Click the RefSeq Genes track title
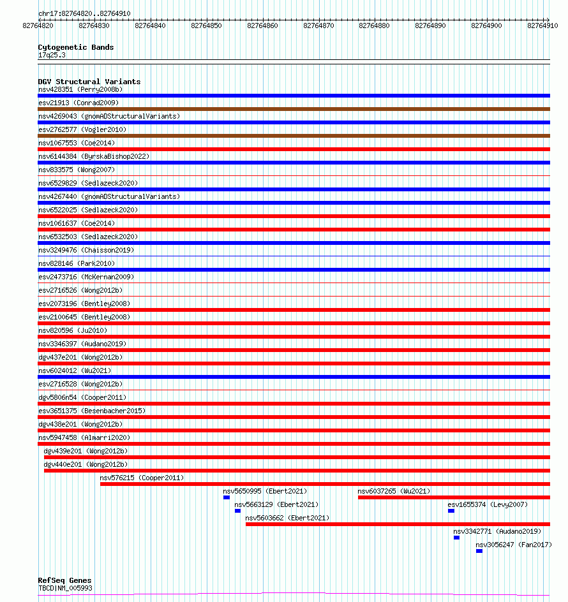Screen dimensions: 568x602 [x=64, y=580]
